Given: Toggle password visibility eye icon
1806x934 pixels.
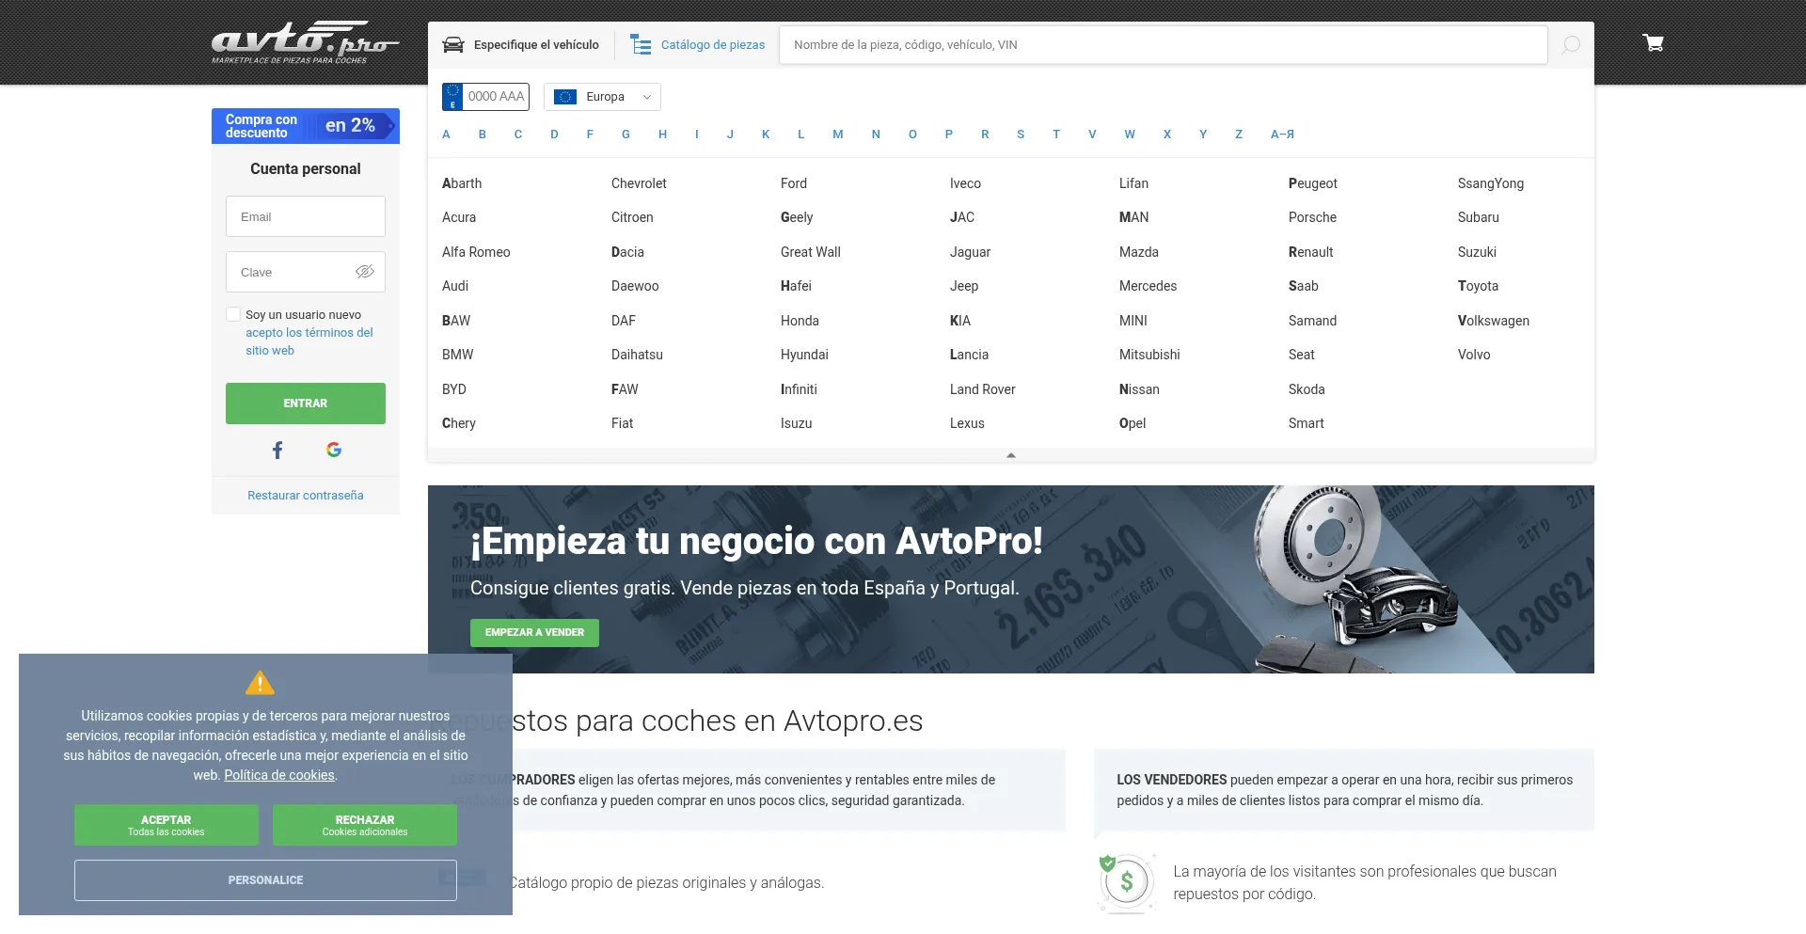Looking at the screenshot, I should point(365,272).
